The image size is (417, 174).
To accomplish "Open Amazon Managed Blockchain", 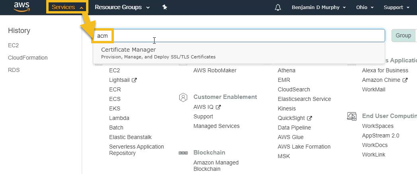I will 216,166.
